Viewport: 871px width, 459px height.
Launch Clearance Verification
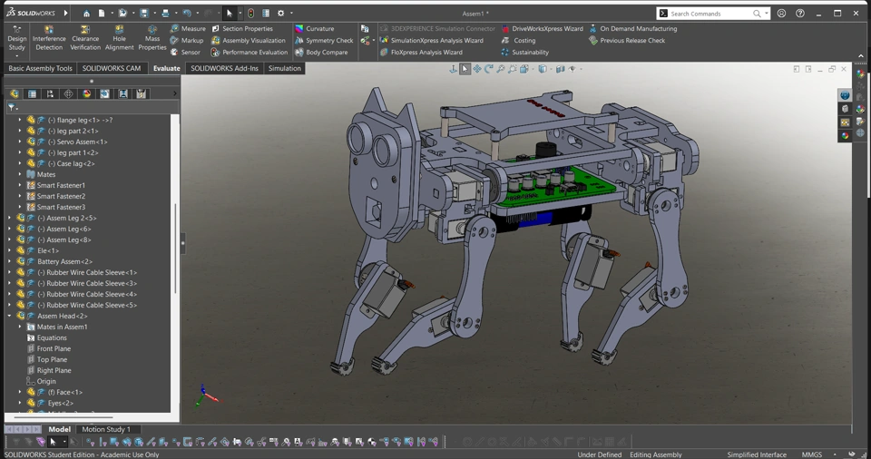[x=85, y=38]
